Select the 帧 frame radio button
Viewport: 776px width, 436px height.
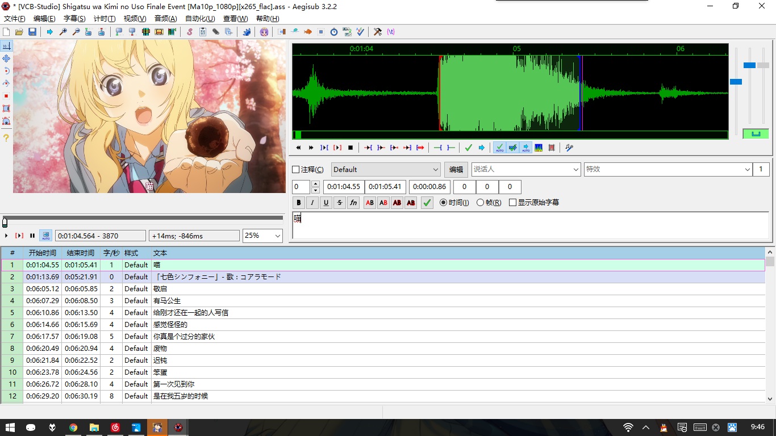click(481, 203)
